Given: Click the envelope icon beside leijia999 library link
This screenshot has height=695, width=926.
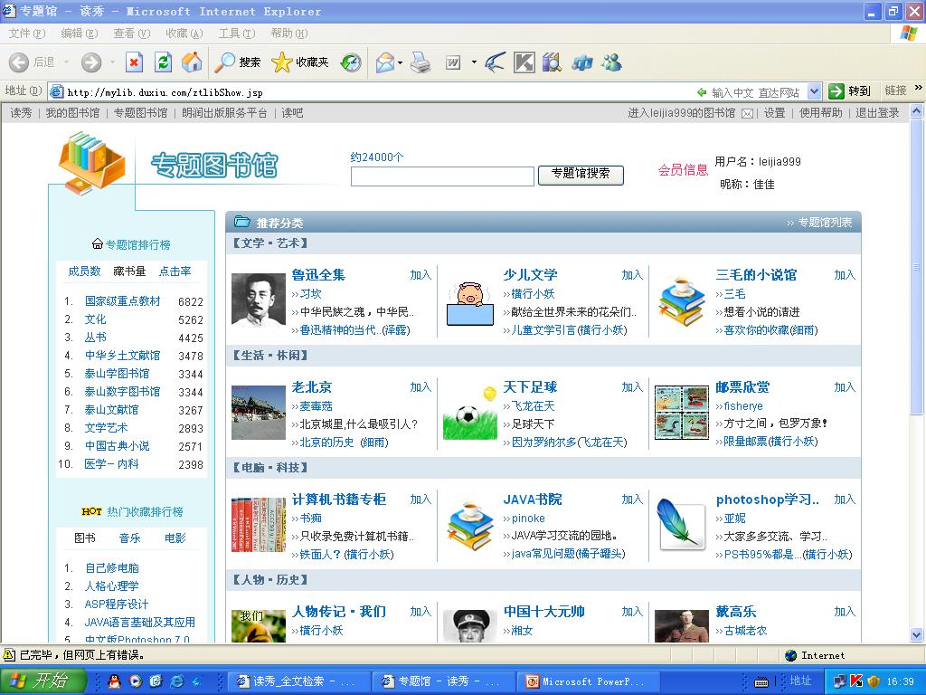Looking at the screenshot, I should coord(747,113).
